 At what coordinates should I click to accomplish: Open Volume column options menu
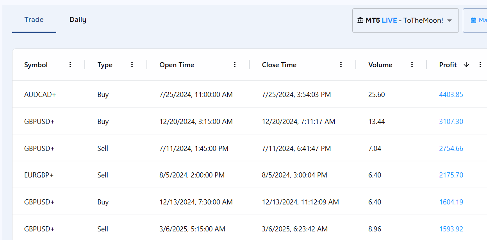pyautogui.click(x=412, y=65)
